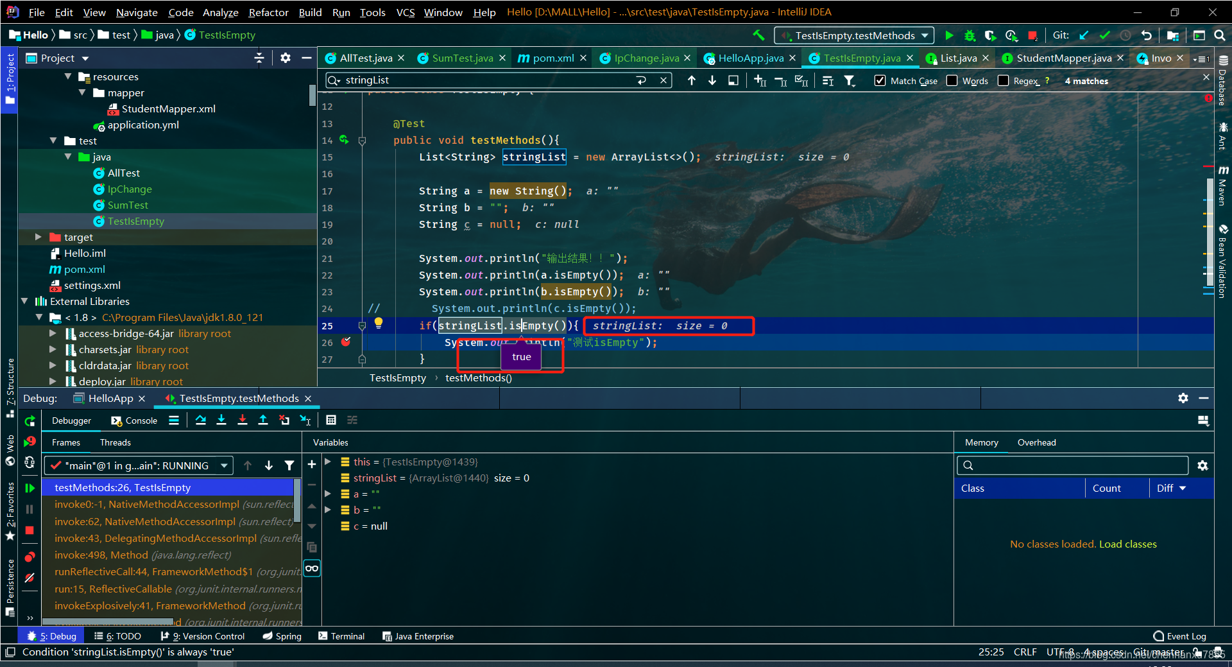This screenshot has height=667, width=1232.
Task: Run tests with Coverage icon
Action: pyautogui.click(x=990, y=35)
